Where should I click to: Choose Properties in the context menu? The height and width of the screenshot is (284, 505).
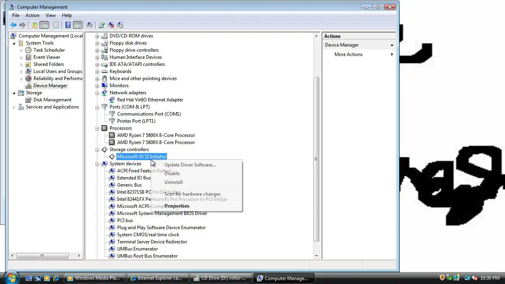click(177, 206)
